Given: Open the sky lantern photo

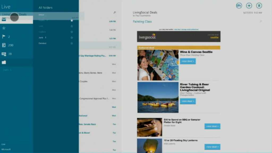Looking at the screenshot, I should click(x=150, y=146).
